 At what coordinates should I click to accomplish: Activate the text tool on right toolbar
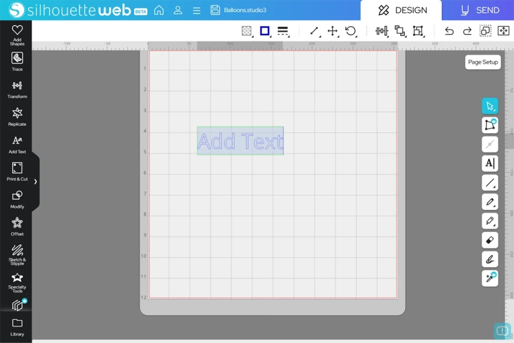pos(490,163)
